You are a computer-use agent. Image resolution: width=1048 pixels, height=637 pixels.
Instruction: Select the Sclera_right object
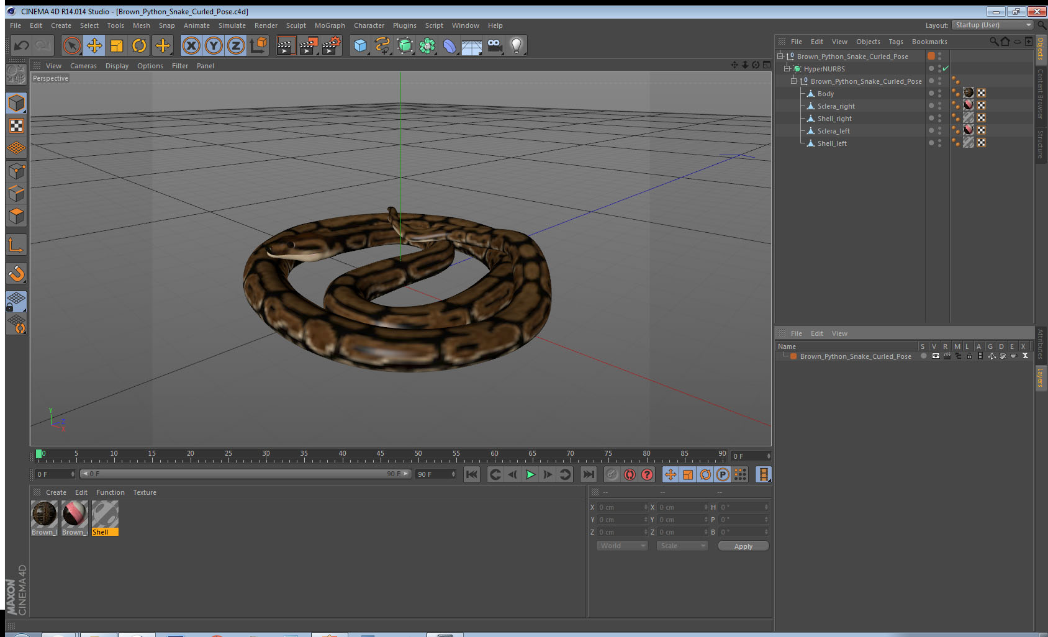click(x=836, y=106)
